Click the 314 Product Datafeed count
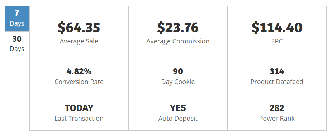 pos(277,71)
